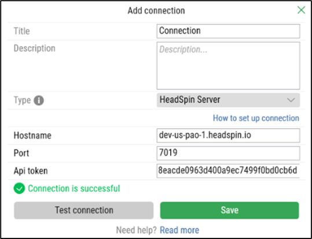This screenshot has width=312, height=239.
Task: Click the Need help? text
Action: [137, 230]
